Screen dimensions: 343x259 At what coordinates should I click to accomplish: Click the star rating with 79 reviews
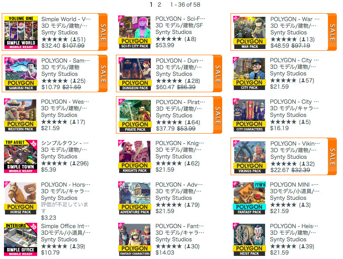(x=177, y=205)
